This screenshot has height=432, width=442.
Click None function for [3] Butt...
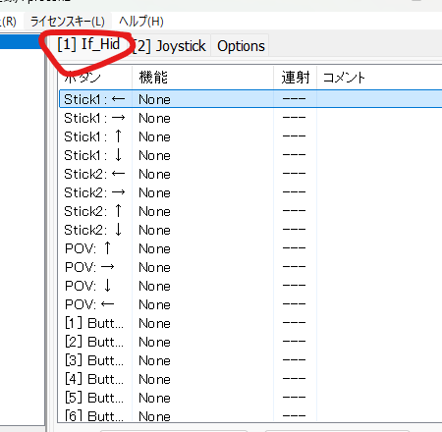(x=154, y=360)
